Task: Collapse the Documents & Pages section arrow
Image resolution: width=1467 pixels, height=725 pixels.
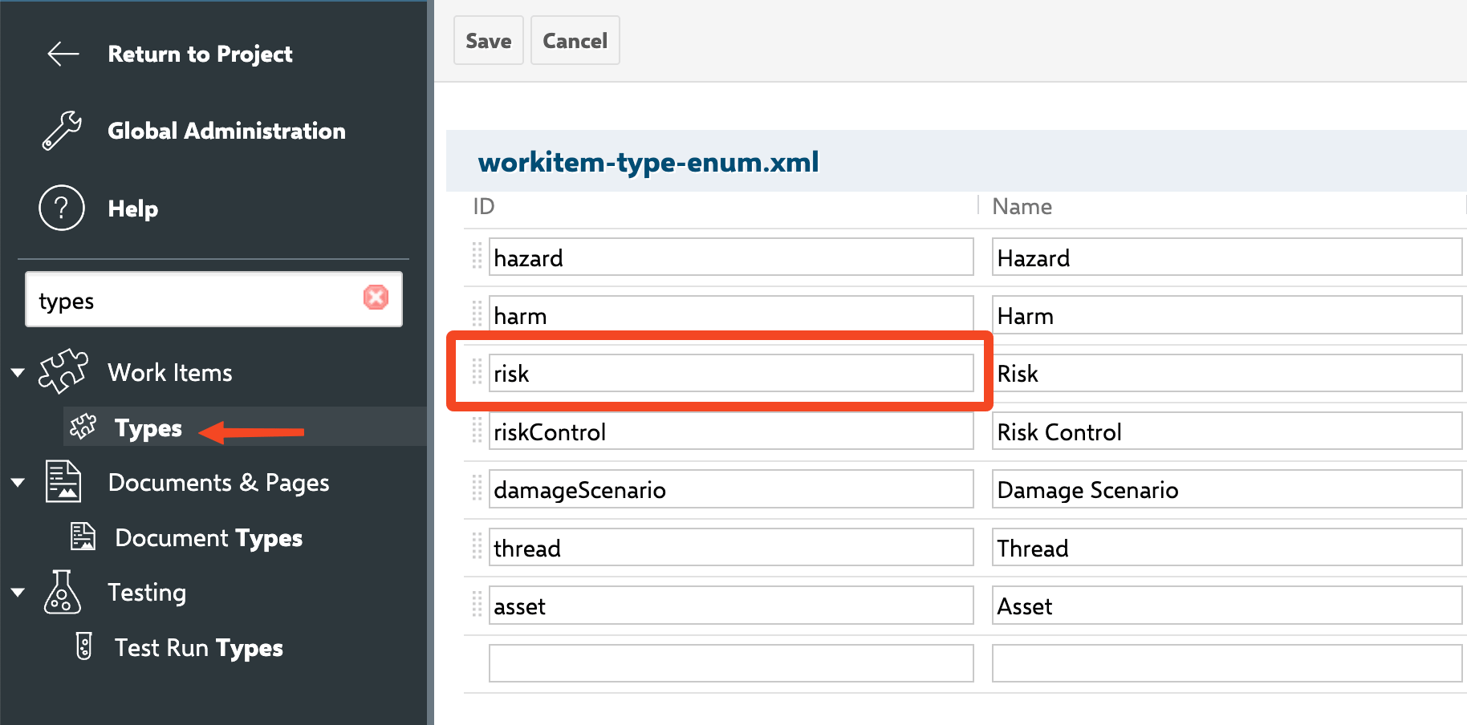Action: (18, 482)
